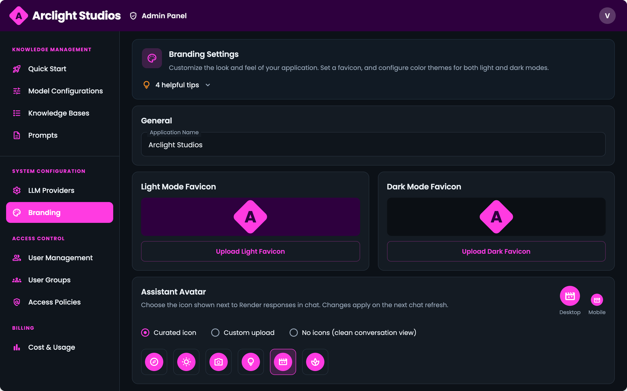
Task: Click the Desktop avatar preview
Action: [570, 296]
